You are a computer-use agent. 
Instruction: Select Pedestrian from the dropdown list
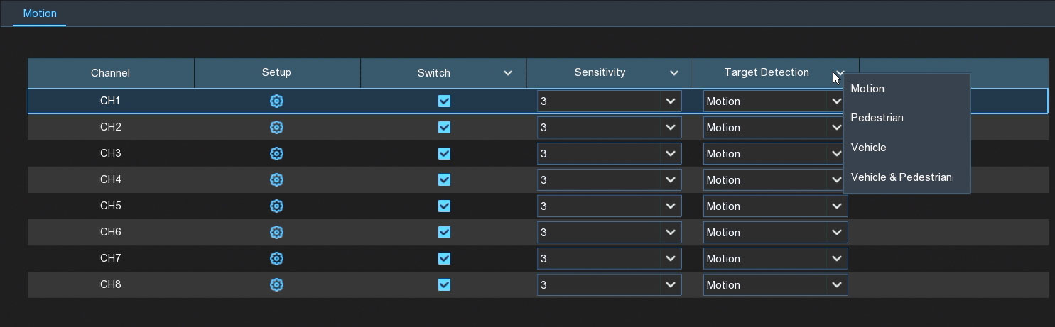click(x=877, y=118)
